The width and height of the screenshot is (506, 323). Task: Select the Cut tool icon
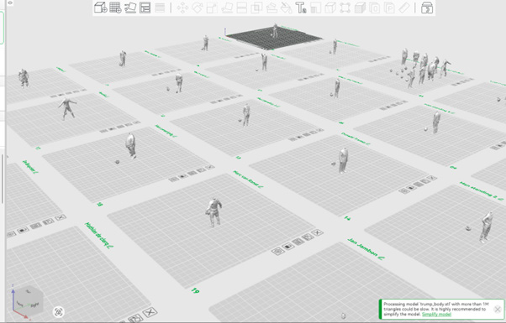pos(242,8)
